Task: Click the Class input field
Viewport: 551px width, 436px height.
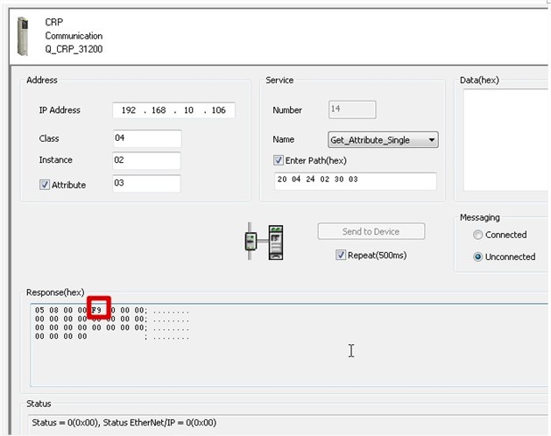Action: pyautogui.click(x=147, y=138)
